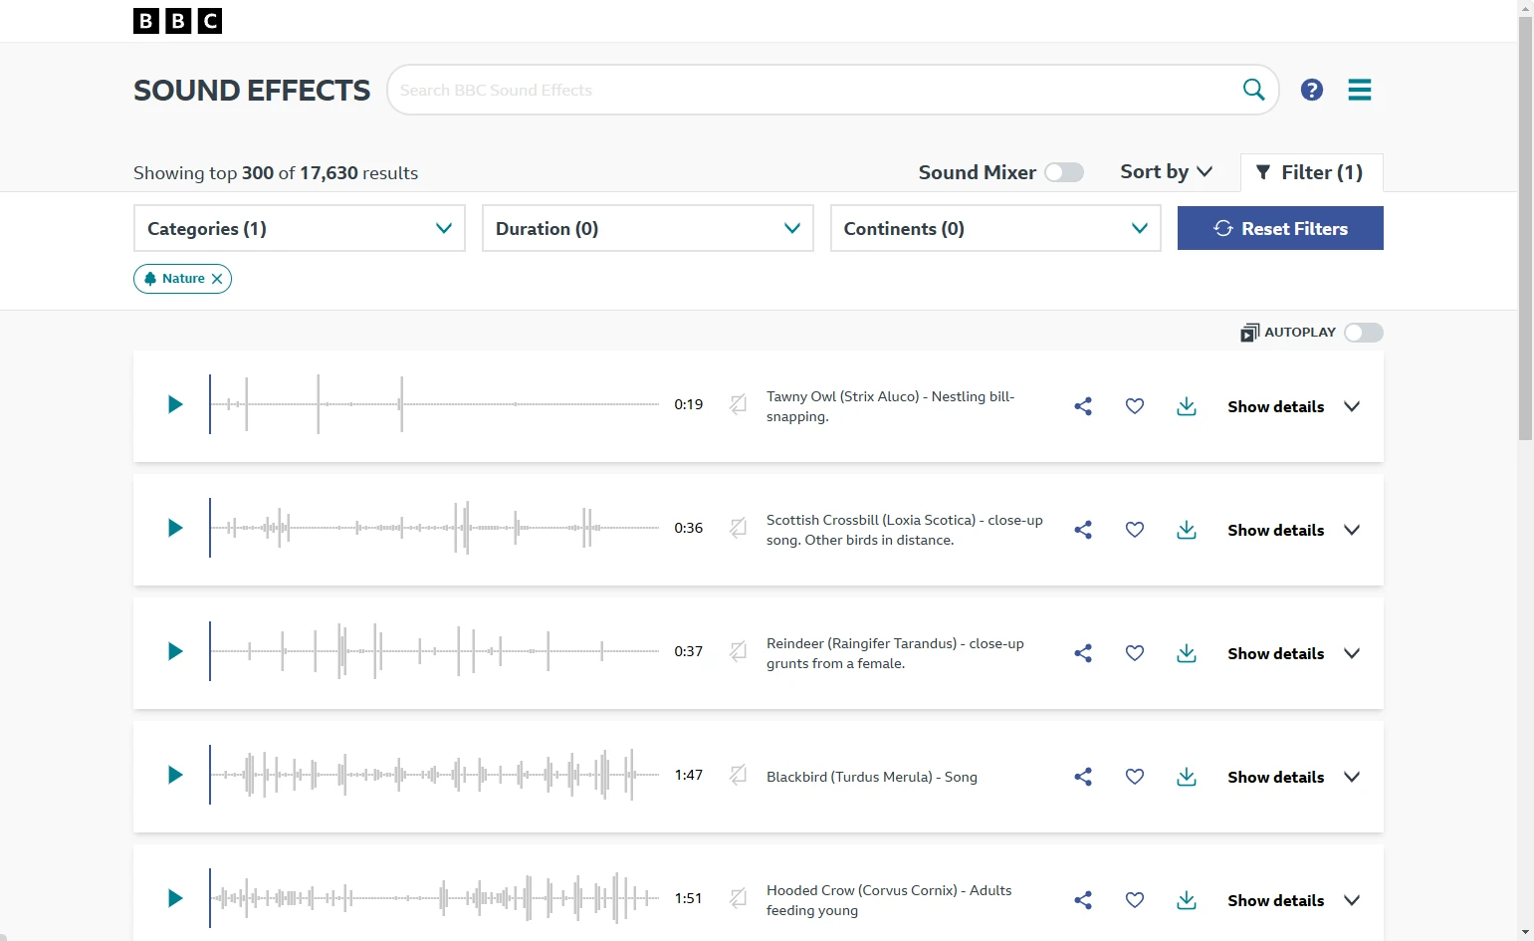Click the Reset Filters button
This screenshot has height=941, width=1534.
click(x=1279, y=228)
